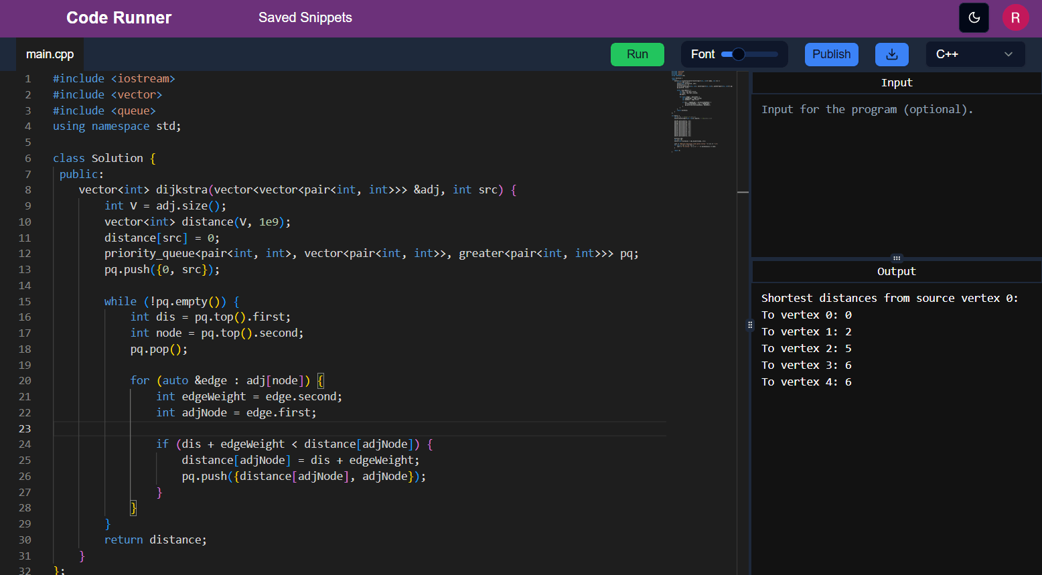Viewport: 1042px width, 575px height.
Task: Click line number 8 in gutter
Action: point(28,189)
